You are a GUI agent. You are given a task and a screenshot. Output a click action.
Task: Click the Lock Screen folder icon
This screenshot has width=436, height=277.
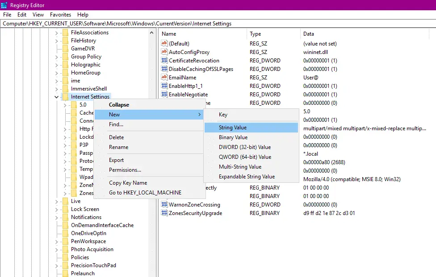pos(65,209)
